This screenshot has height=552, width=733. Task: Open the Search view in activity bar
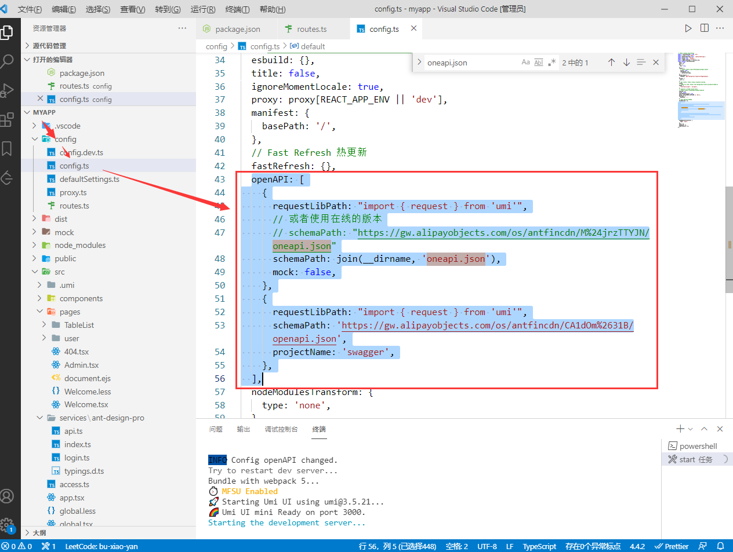tap(8, 61)
